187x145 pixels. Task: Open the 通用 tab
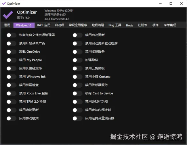click(7, 25)
